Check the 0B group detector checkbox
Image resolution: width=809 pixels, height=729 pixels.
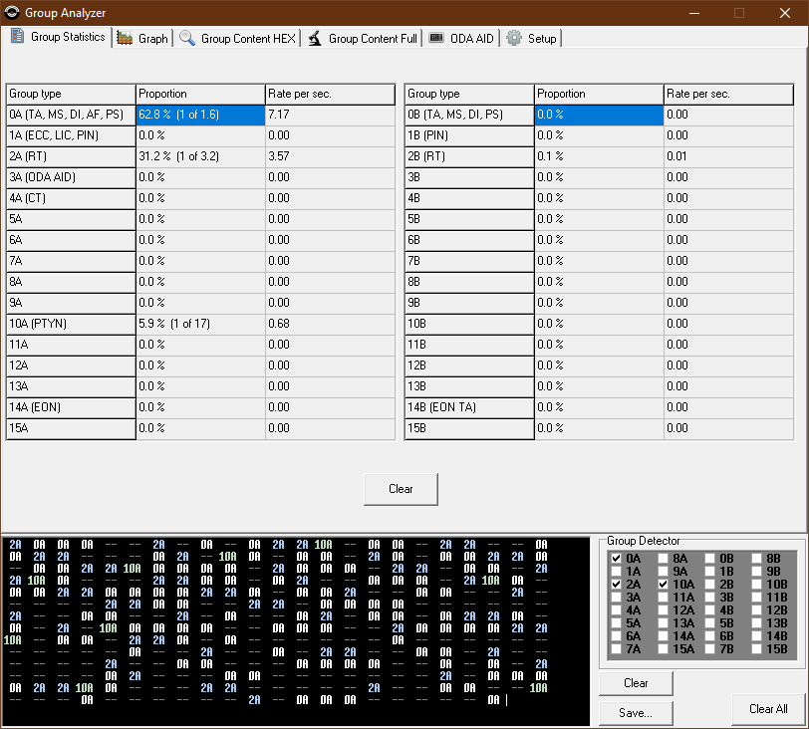(710, 559)
